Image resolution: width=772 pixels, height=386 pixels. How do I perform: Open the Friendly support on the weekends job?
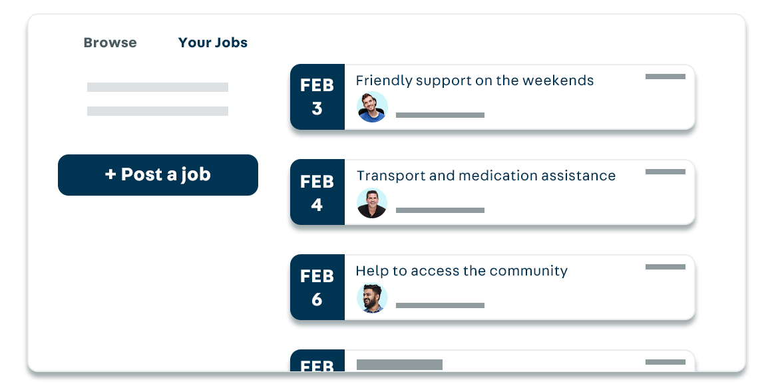(x=475, y=81)
